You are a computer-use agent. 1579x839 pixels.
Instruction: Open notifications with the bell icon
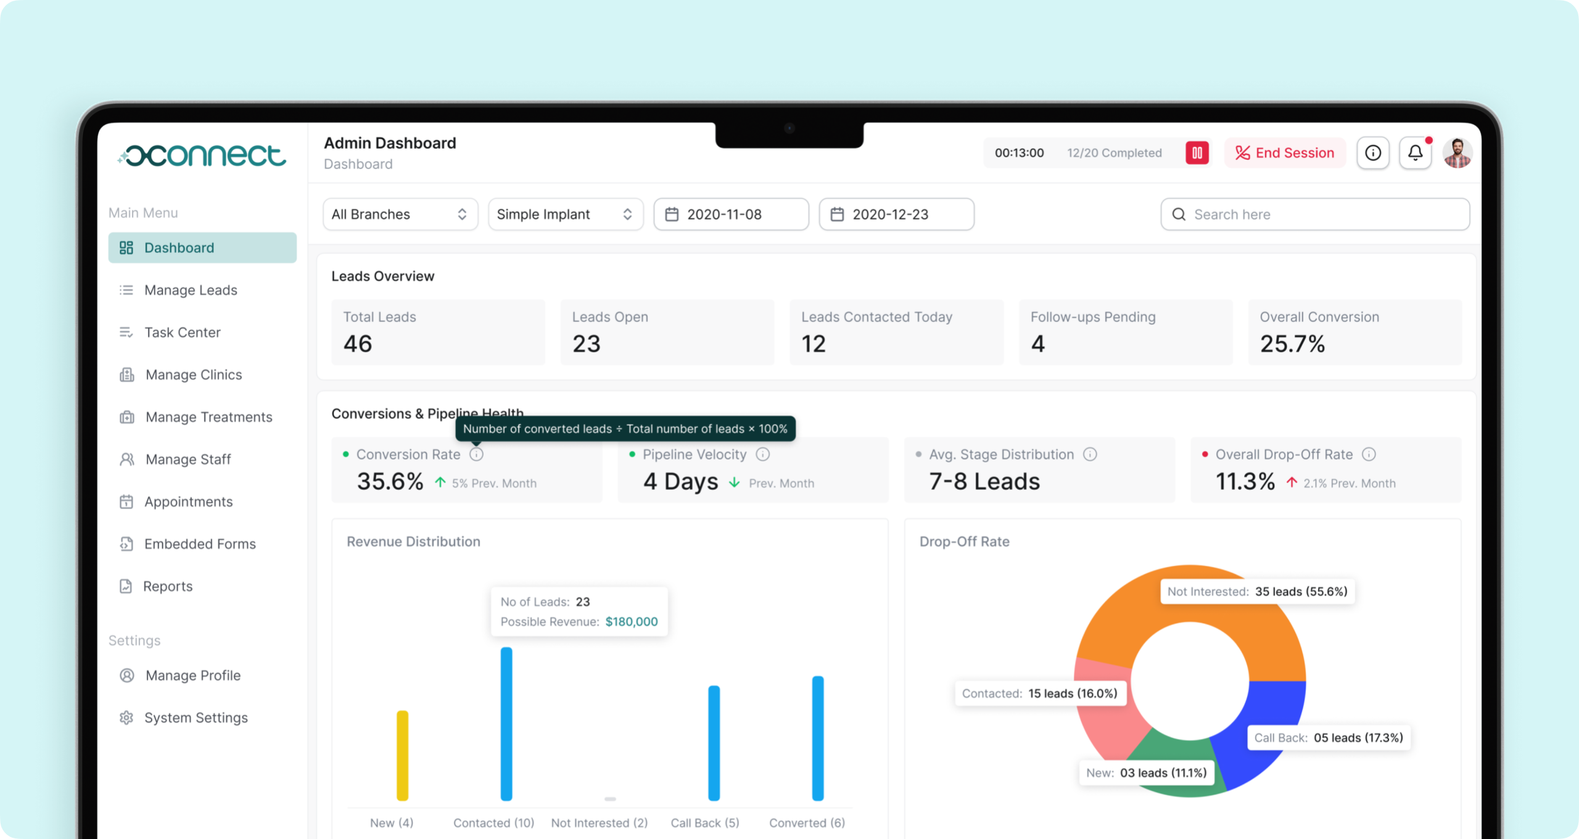click(x=1416, y=153)
